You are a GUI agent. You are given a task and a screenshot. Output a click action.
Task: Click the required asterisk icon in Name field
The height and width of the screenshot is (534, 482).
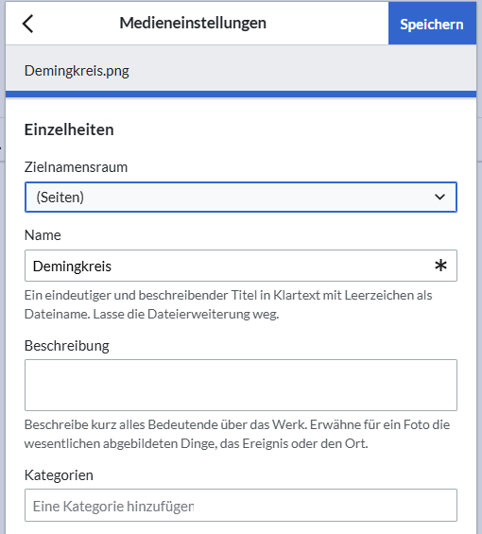tap(440, 266)
